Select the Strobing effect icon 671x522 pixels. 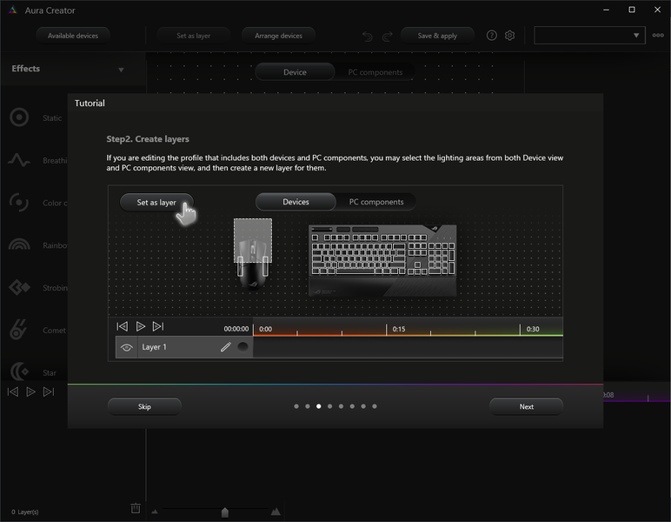[x=19, y=287]
